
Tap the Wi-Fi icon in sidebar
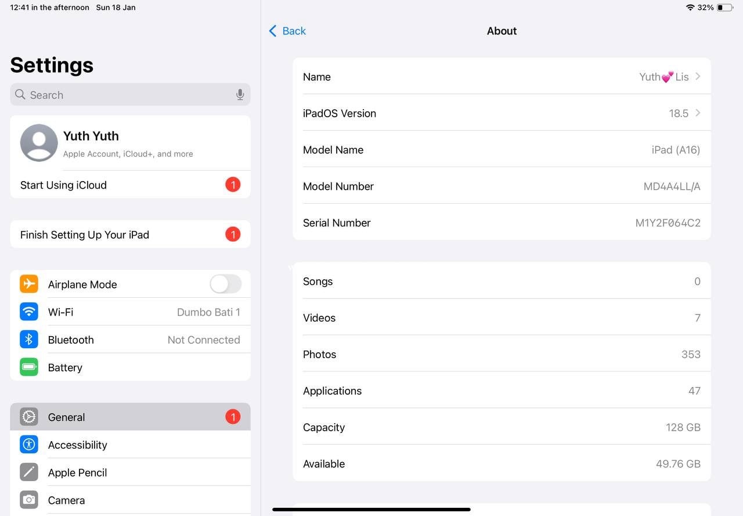(x=29, y=312)
